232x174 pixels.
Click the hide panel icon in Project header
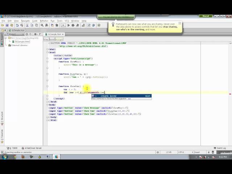[40, 34]
